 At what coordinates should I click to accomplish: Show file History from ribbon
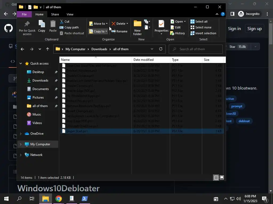(177, 33)
